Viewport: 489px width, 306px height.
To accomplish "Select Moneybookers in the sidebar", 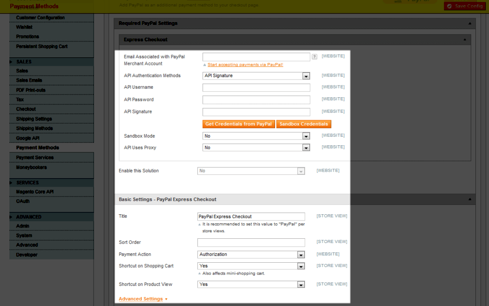I will click(x=32, y=167).
